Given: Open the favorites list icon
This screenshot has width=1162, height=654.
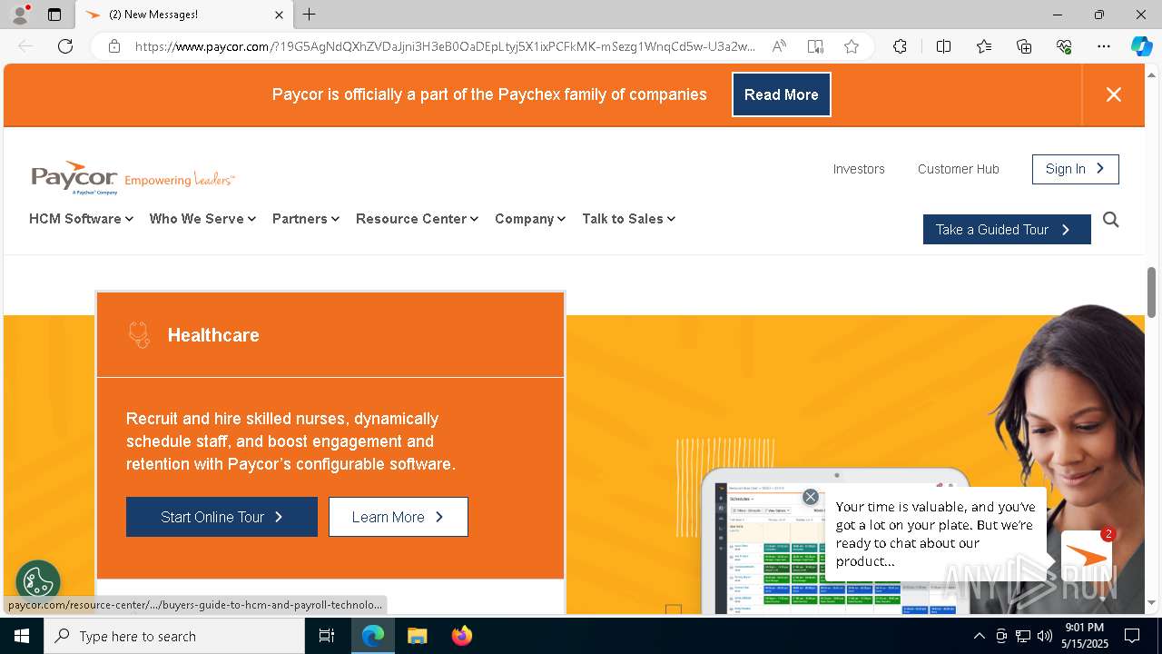Looking at the screenshot, I should [x=984, y=46].
